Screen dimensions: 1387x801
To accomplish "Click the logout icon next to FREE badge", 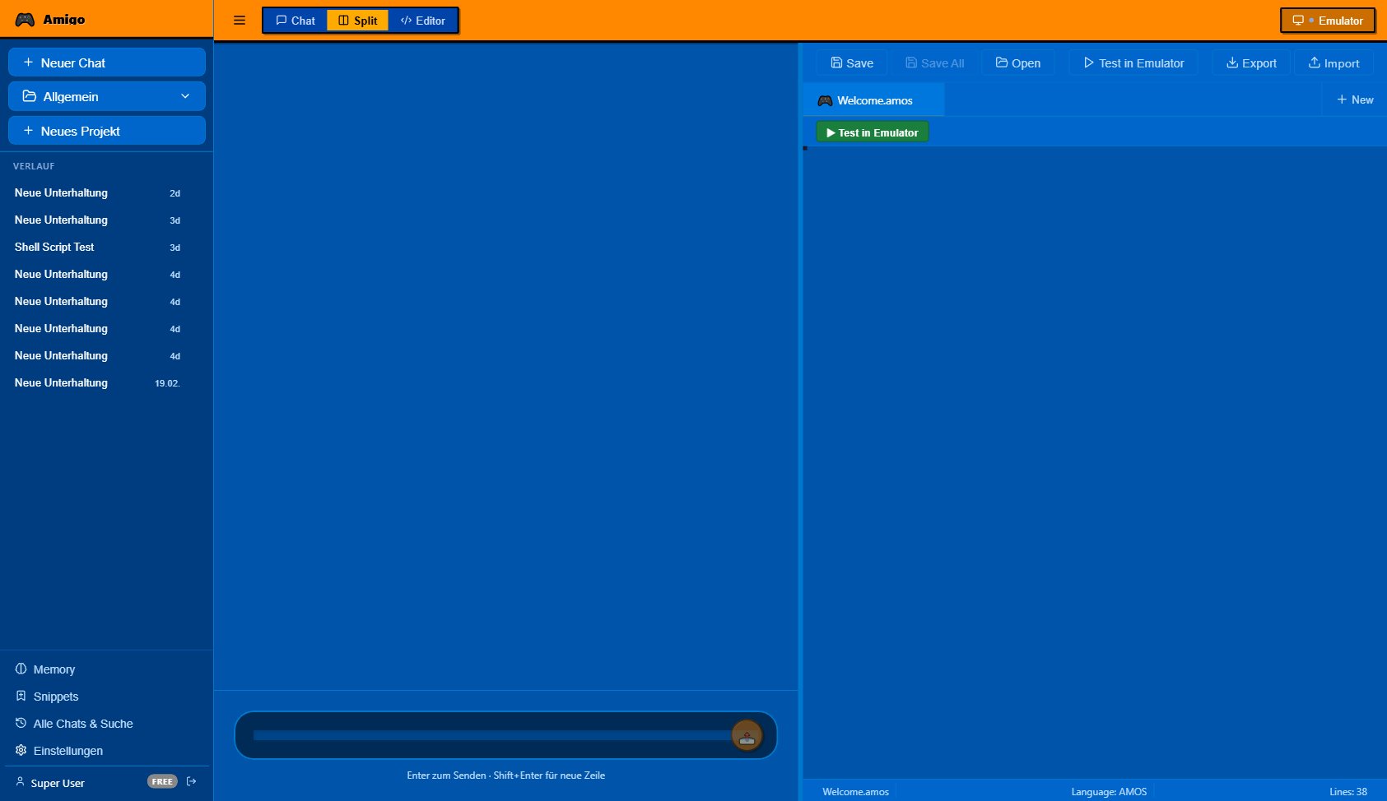I will (191, 781).
